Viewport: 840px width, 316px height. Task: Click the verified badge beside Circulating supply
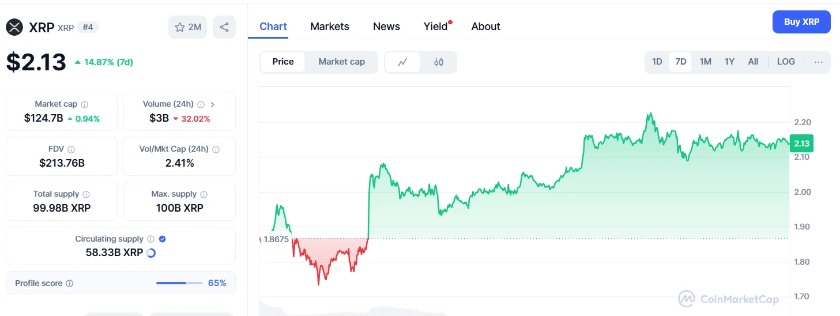162,239
